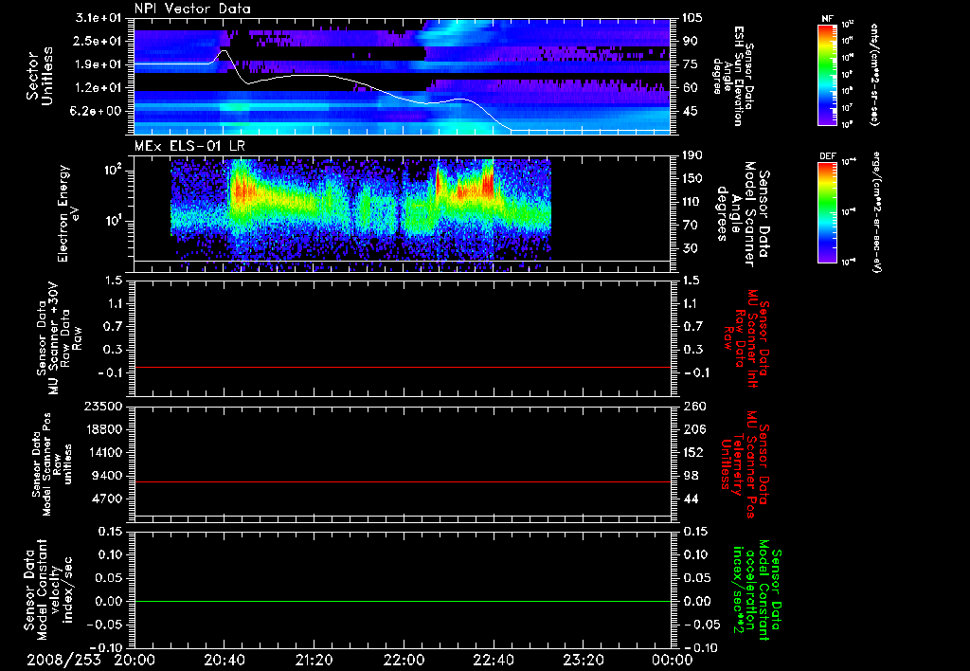Click the green 'Model Constant acceleration' label
Image resolution: width=970 pixels, height=671 pixels.
point(757,591)
